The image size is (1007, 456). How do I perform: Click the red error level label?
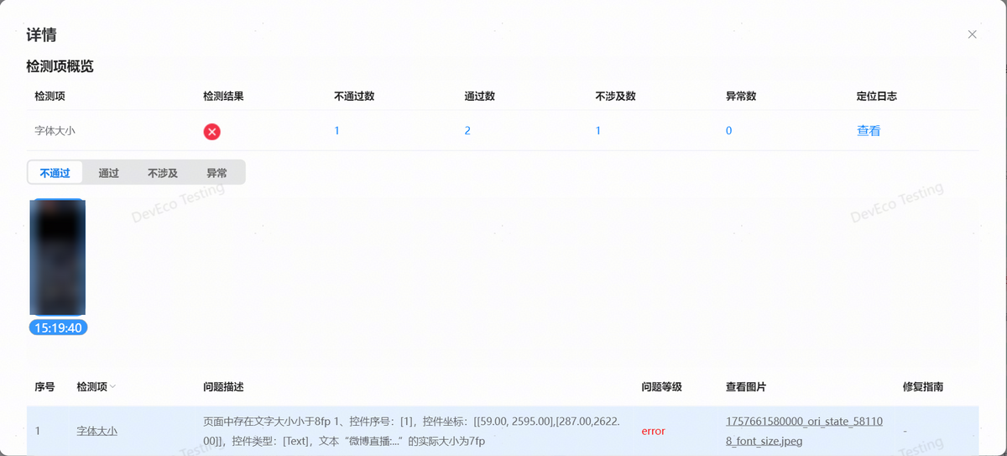point(653,431)
